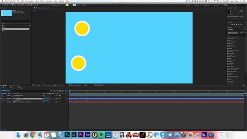Viewport: 247px width, 139px height.
Task: Select the Rotation tool
Action: click(10, 5)
